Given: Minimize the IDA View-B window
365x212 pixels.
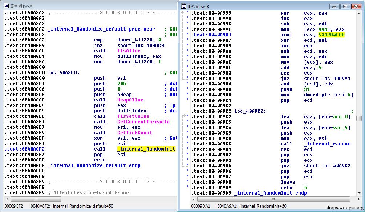Looking at the screenshot, I should pyautogui.click(x=335, y=6).
